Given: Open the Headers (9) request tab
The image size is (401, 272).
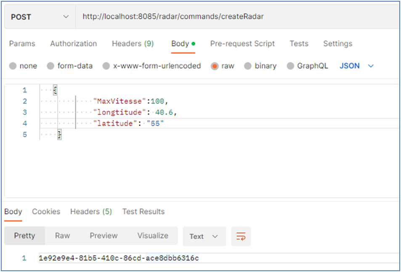Looking at the screenshot, I should 133,43.
